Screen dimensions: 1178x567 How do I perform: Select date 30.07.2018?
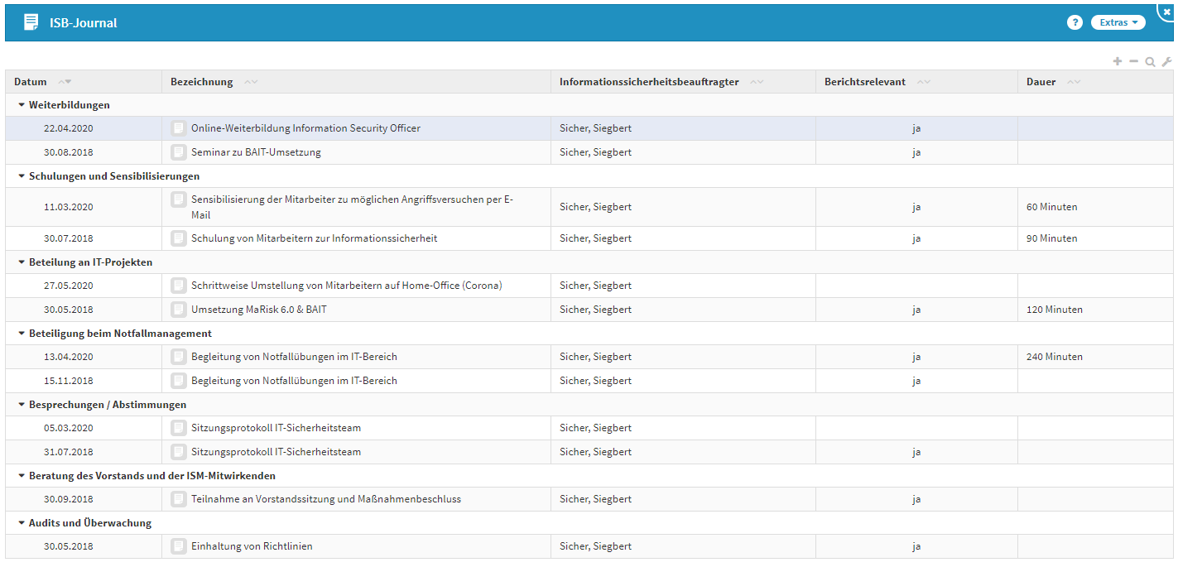[x=69, y=238]
